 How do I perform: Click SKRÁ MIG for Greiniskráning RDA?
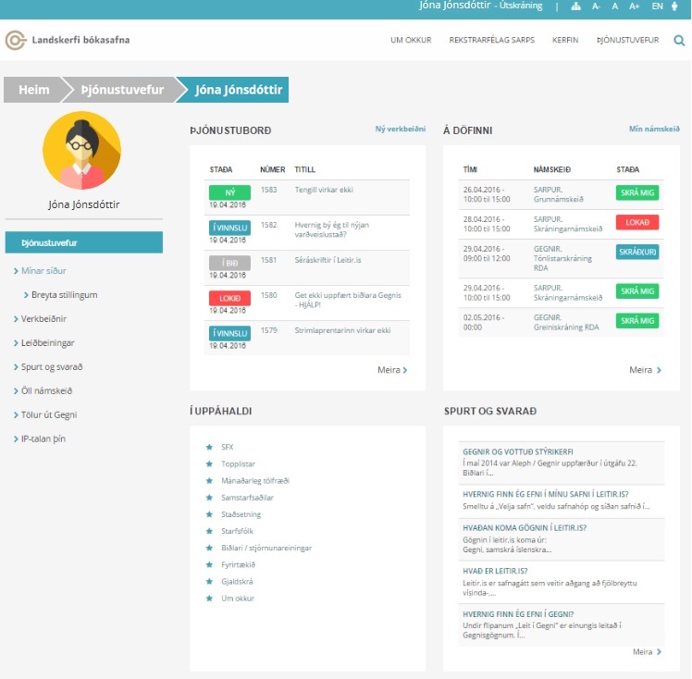pos(637,321)
